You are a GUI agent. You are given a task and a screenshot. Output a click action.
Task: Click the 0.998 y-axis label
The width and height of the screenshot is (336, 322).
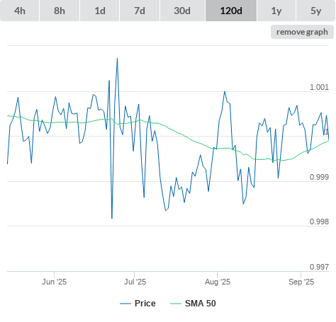click(319, 222)
